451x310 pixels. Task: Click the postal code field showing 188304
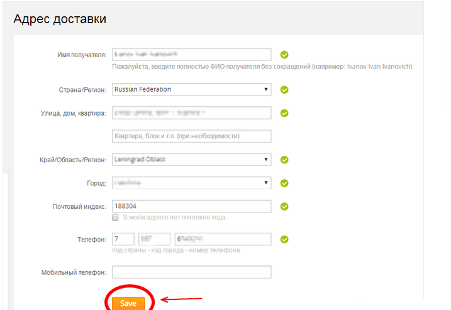click(x=192, y=206)
